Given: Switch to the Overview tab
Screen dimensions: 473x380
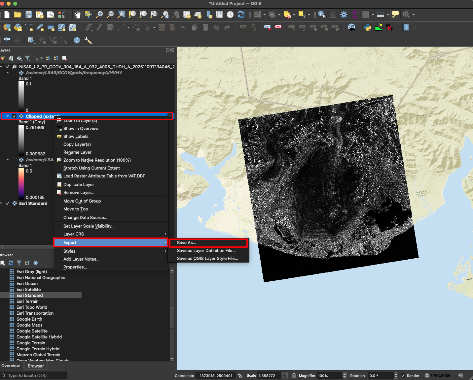Looking at the screenshot, I should point(11,365).
